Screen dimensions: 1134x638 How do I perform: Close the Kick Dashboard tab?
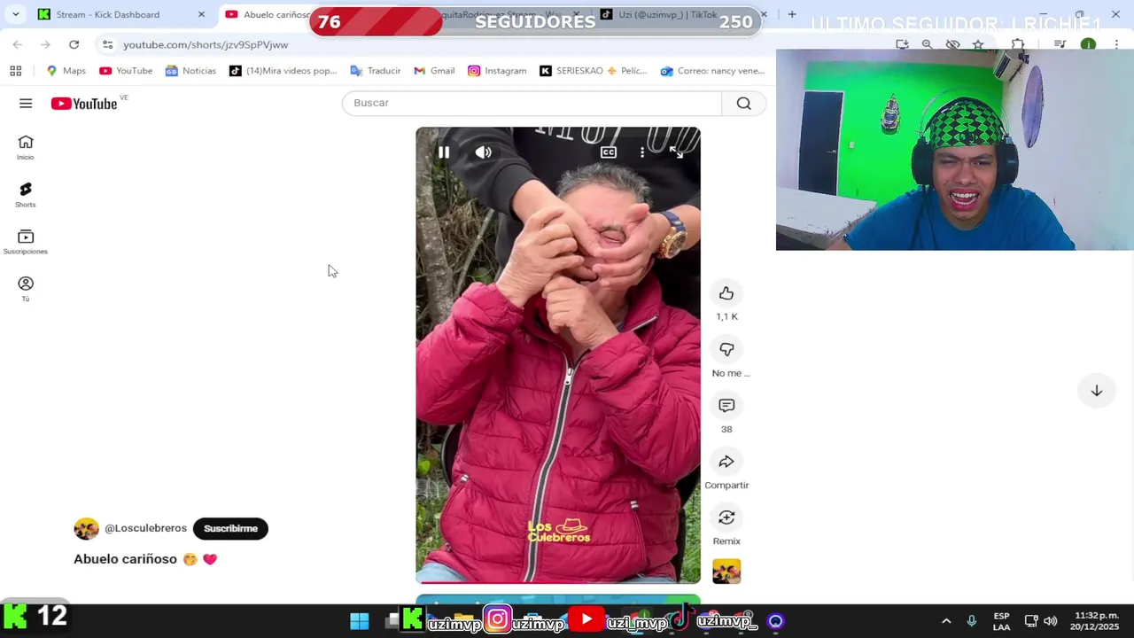tap(201, 14)
